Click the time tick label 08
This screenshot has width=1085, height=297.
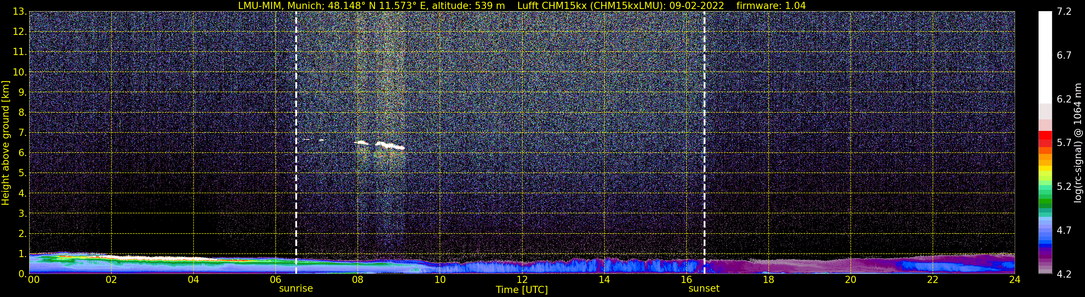point(357,280)
